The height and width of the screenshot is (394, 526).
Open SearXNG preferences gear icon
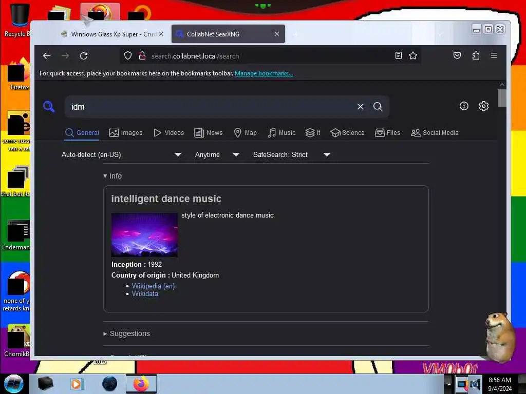pyautogui.click(x=483, y=106)
